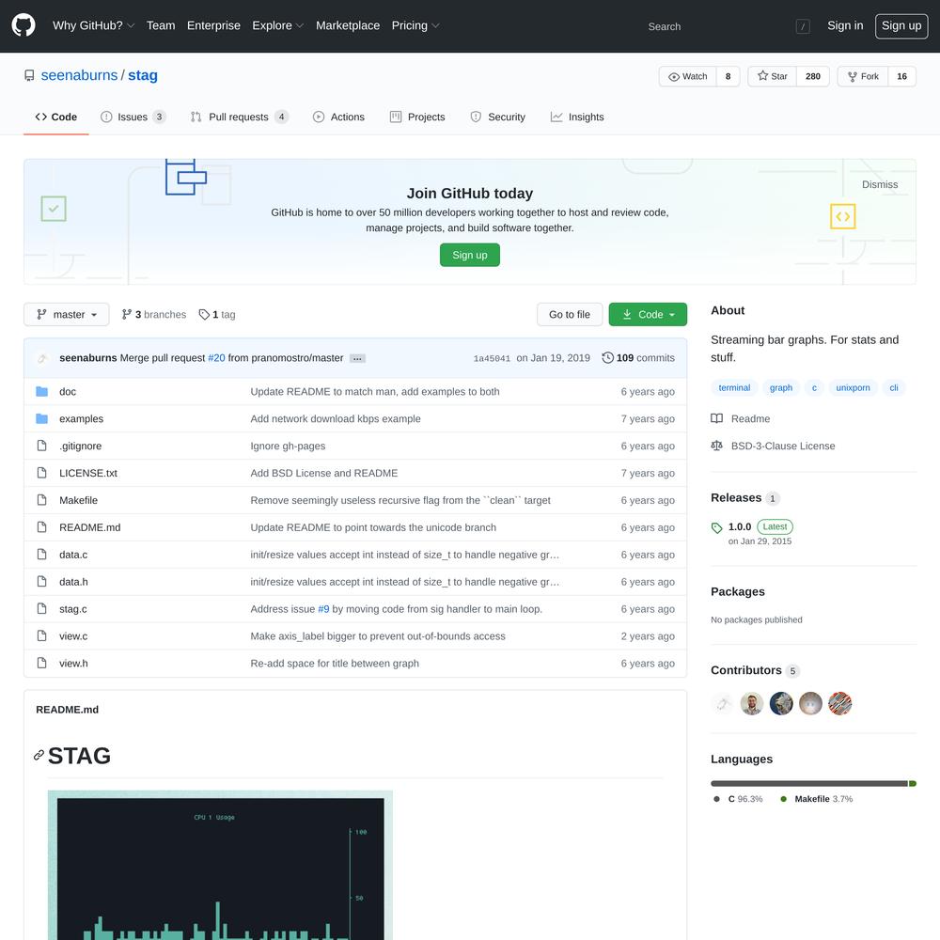Click the slash shortcut icon in search

(x=803, y=26)
